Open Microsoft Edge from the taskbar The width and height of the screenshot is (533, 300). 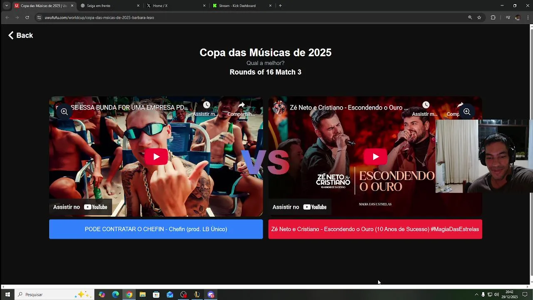115,295
